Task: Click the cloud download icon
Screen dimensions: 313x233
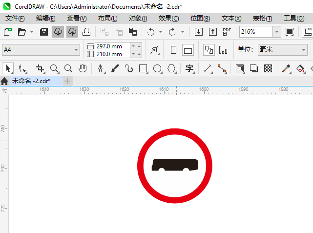Action: coord(58,32)
